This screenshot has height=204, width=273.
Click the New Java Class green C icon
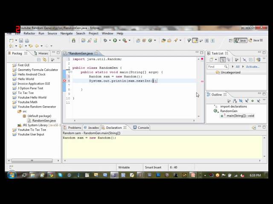click(x=150, y=40)
